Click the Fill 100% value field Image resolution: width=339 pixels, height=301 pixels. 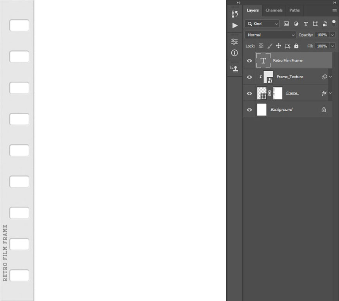pyautogui.click(x=322, y=46)
